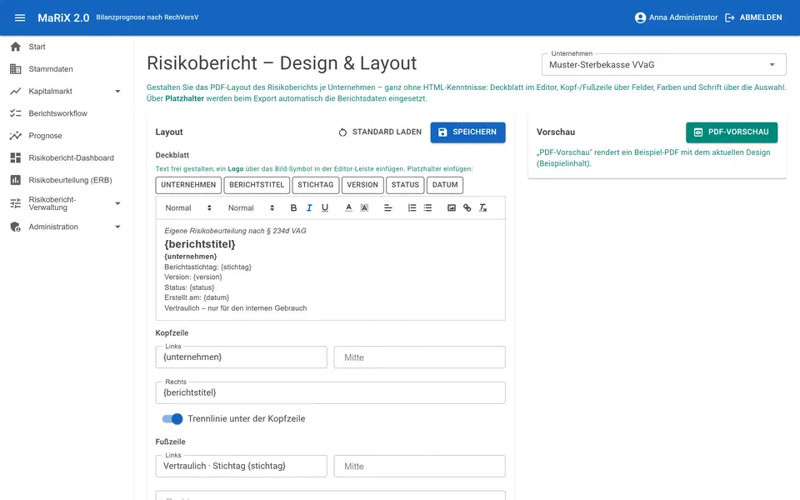Insert the DATUM placeholder

(445, 185)
